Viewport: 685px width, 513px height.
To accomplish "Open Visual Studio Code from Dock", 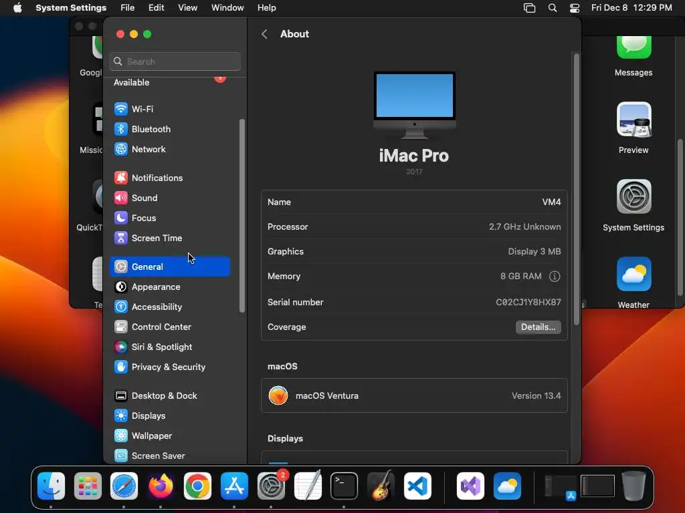I will coord(417,486).
